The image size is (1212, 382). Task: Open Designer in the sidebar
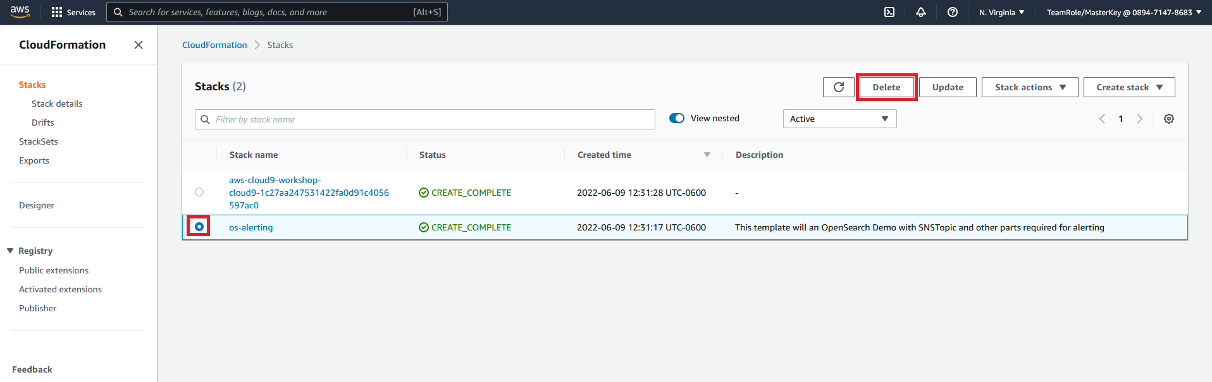(x=37, y=205)
